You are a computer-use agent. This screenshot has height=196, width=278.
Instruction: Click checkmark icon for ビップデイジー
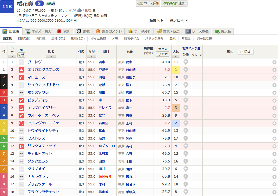coord(21,101)
